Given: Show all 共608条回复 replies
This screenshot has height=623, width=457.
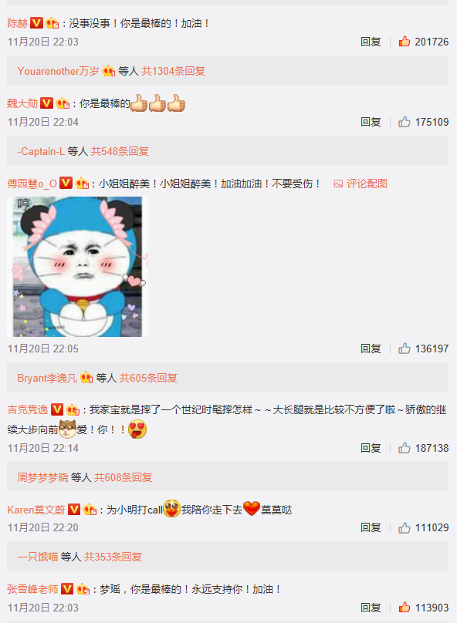Looking at the screenshot, I should pyautogui.click(x=123, y=477).
